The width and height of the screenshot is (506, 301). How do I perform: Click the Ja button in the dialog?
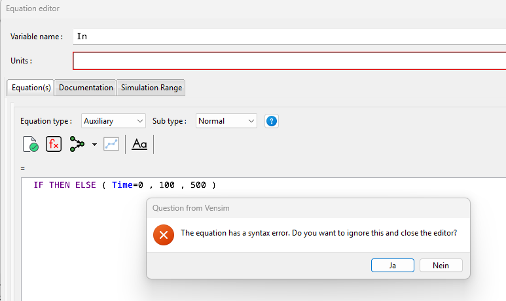pos(392,265)
